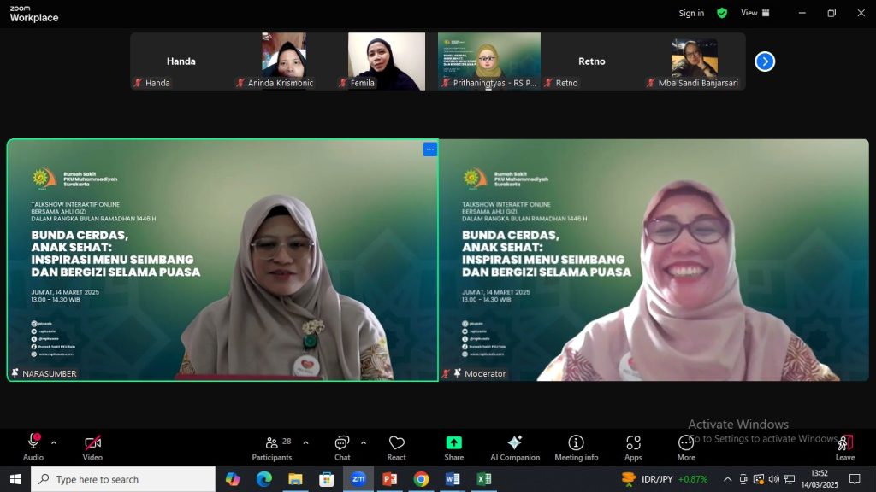Screen dimensions: 876x492
Task: Mute your microphone with the Audio control
Action: pyautogui.click(x=33, y=442)
